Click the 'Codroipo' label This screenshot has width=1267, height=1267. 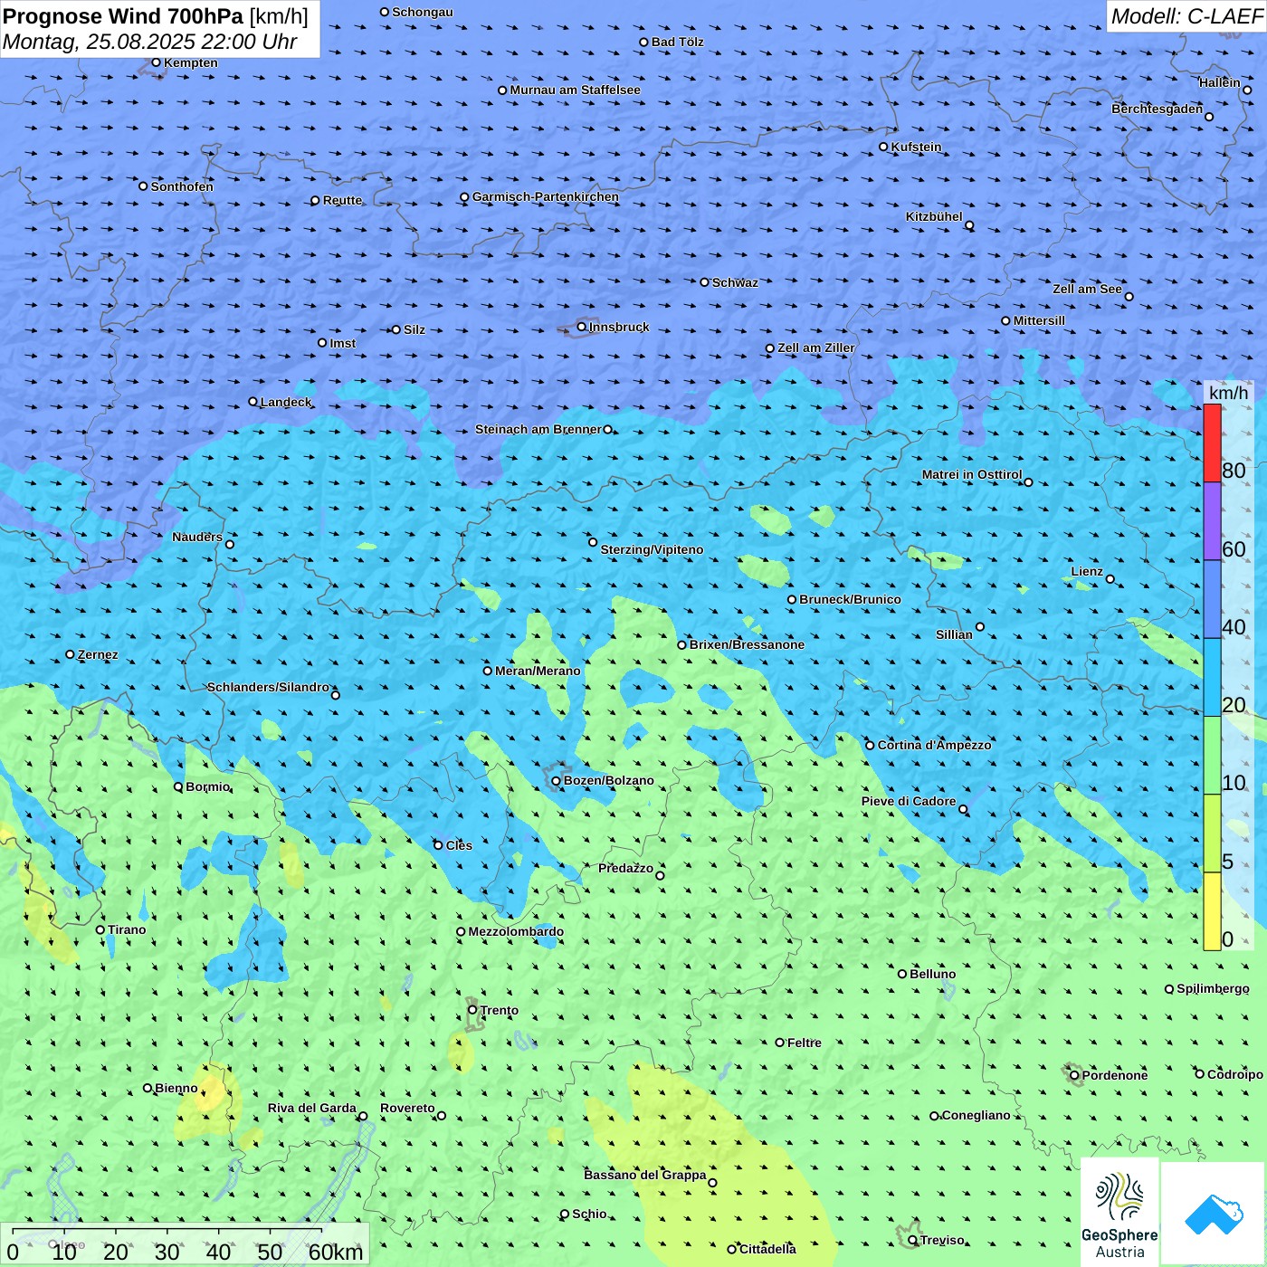(x=1235, y=1074)
